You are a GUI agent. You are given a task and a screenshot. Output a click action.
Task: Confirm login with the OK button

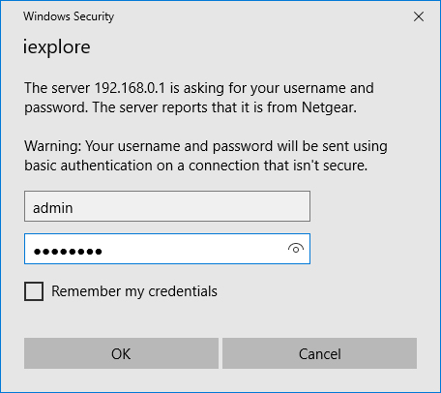(x=121, y=353)
